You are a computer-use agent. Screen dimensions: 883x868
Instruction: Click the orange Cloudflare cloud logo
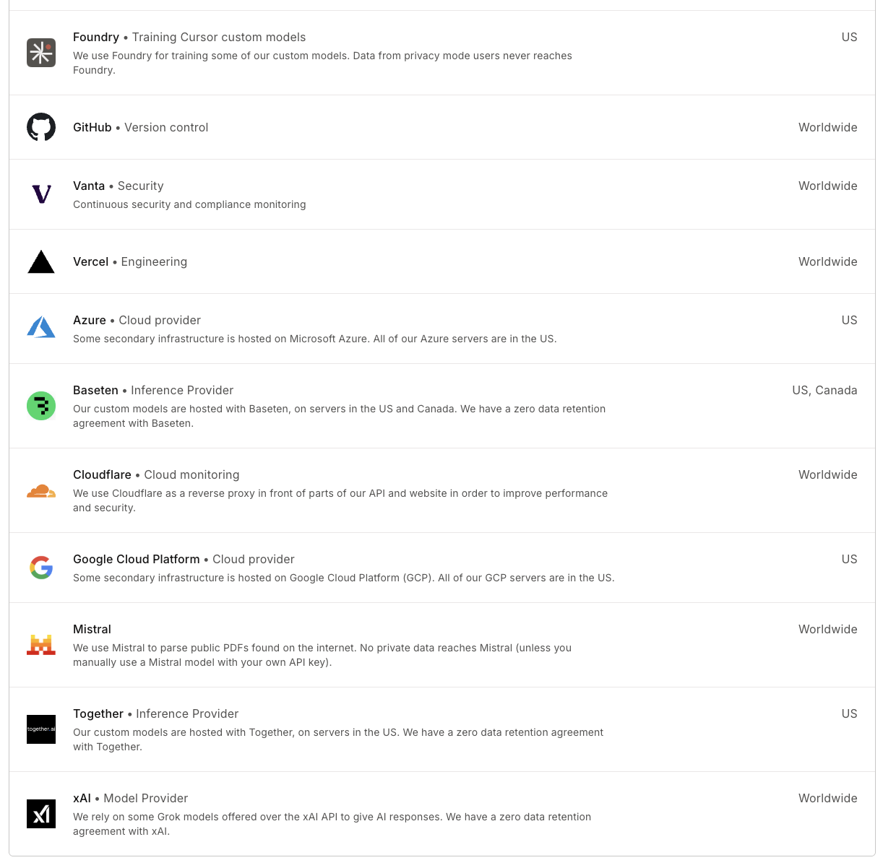coord(41,491)
